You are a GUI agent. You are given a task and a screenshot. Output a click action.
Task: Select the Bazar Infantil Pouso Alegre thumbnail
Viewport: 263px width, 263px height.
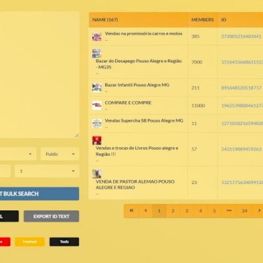(97, 87)
